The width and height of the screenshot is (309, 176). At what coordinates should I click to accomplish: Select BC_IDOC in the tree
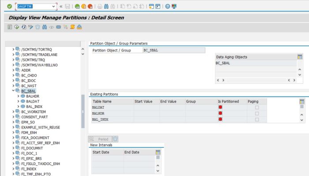pos(28,81)
